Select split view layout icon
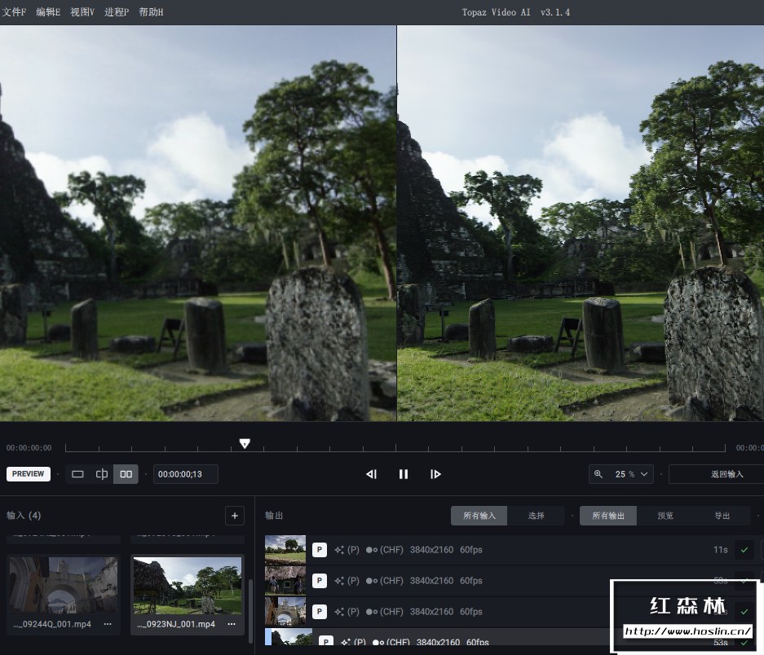Viewport: 764px width, 655px height. pos(102,474)
